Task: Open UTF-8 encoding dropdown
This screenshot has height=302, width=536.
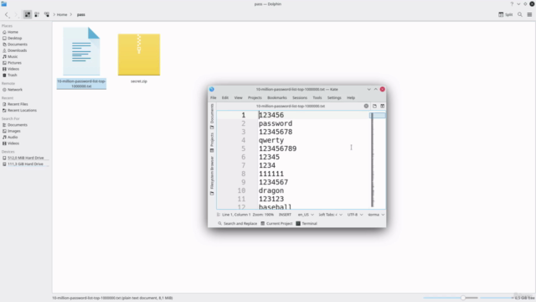Action: click(x=355, y=215)
